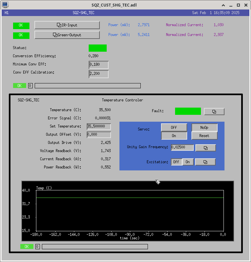Edit the Unity Gain Frequency field
The width and height of the screenshot is (251, 262).
click(x=182, y=148)
